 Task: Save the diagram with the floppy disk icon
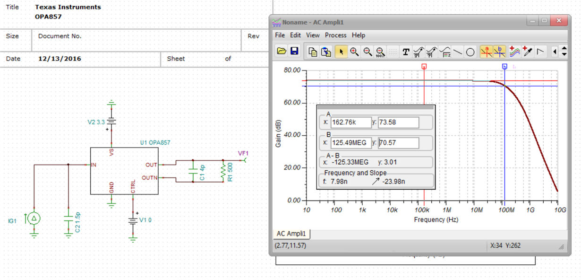pos(294,52)
